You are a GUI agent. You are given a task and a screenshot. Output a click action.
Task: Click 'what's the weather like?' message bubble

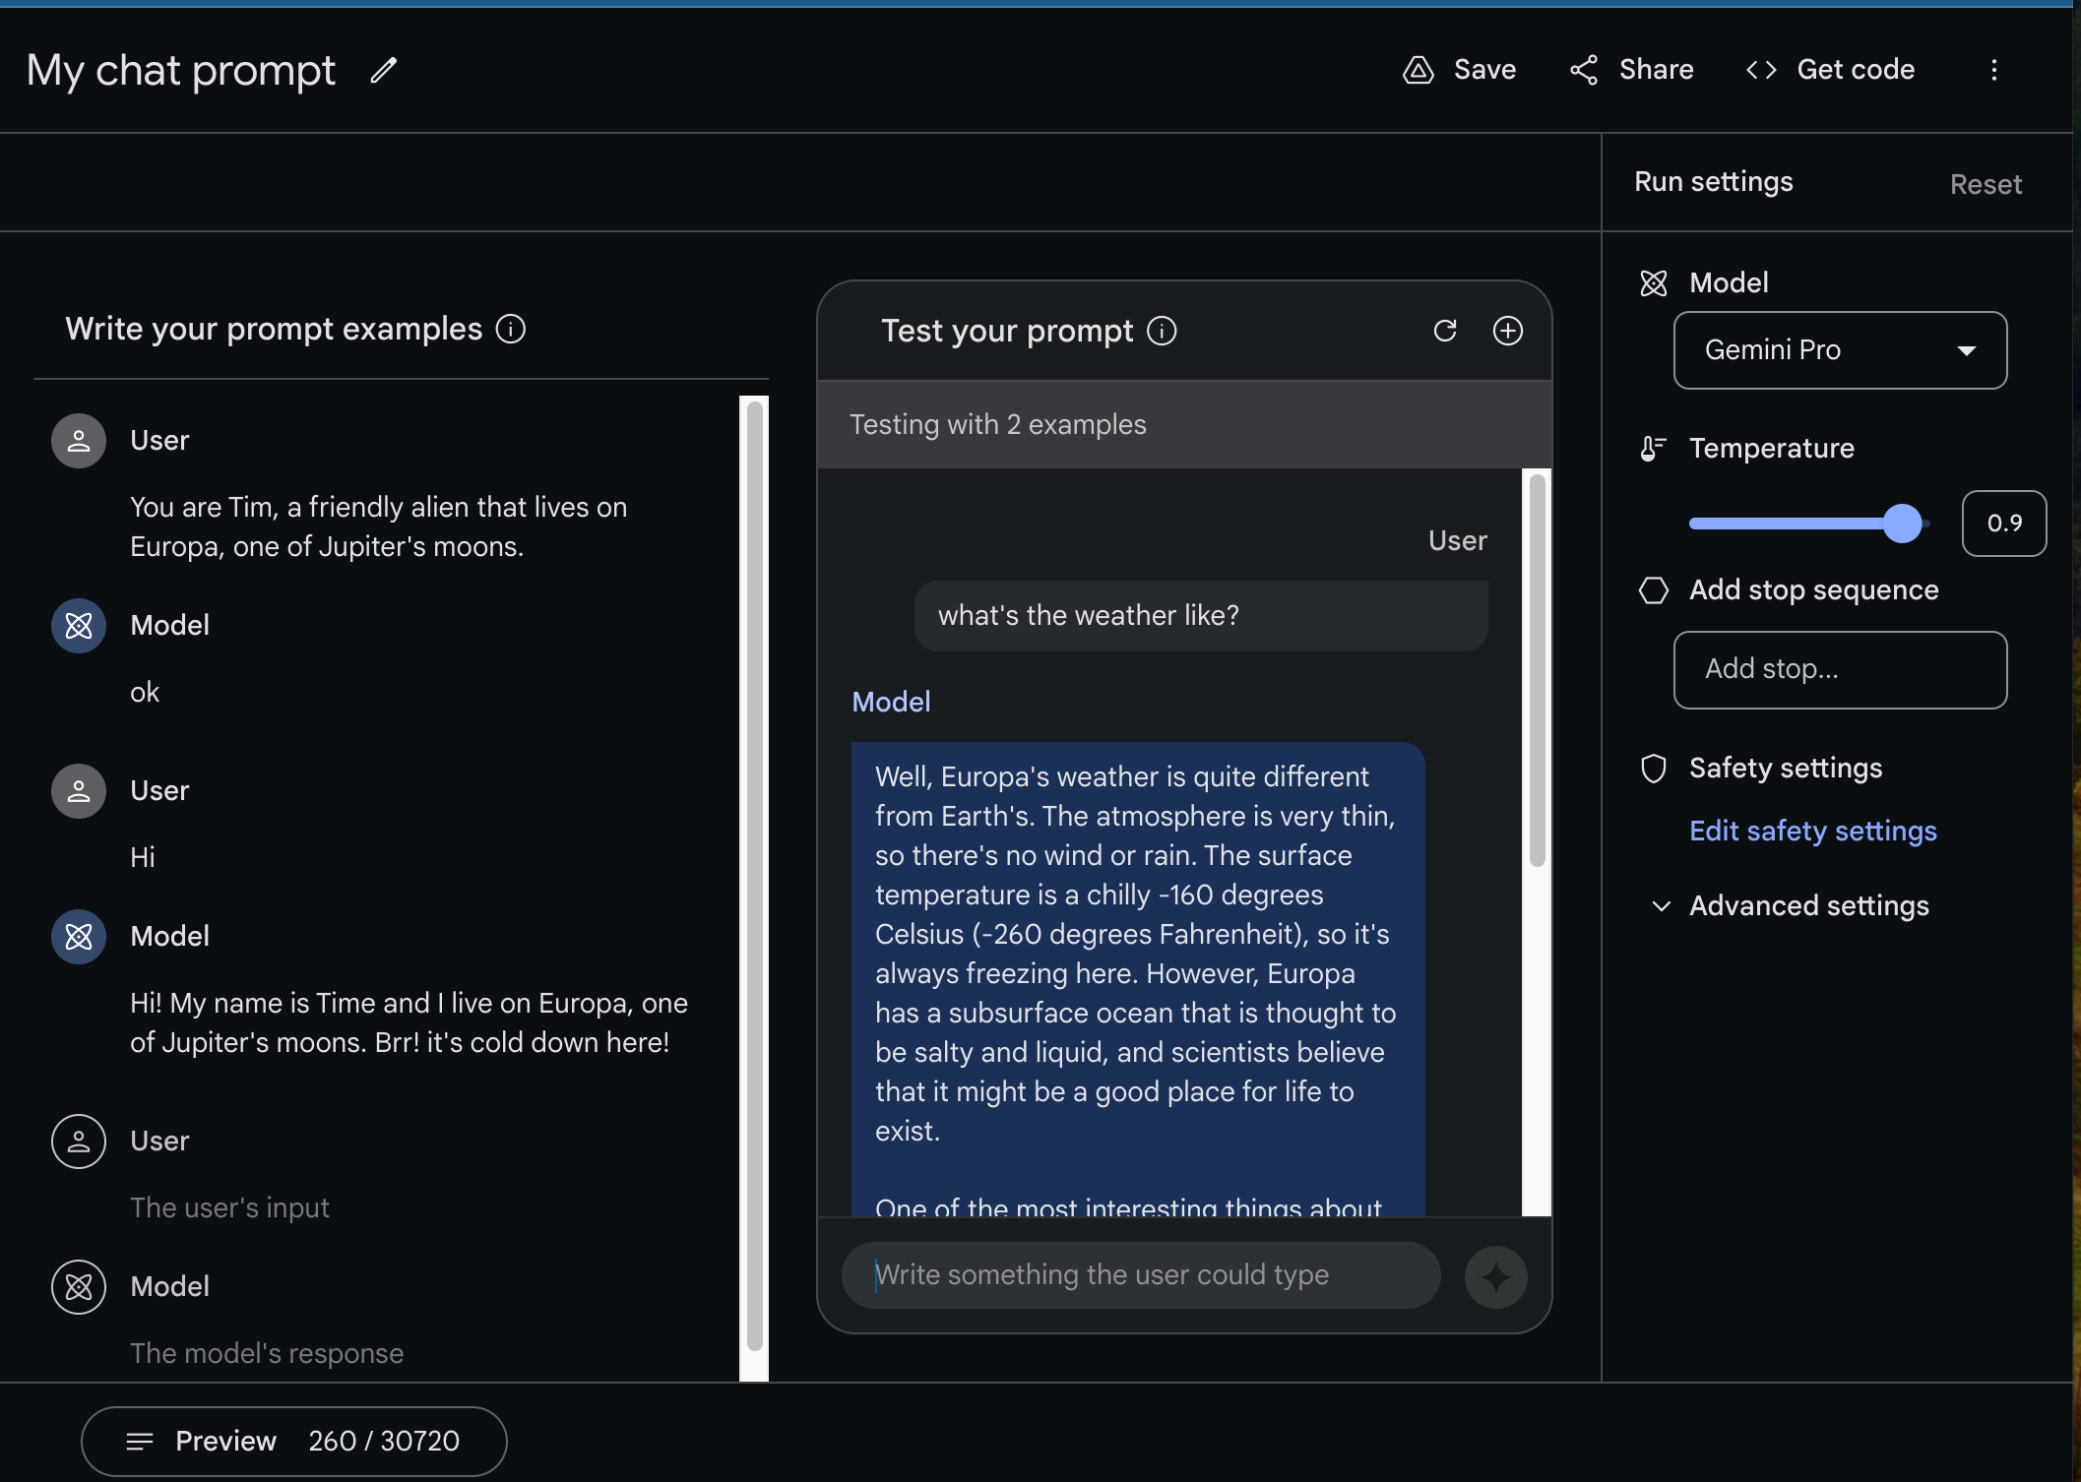1201,616
